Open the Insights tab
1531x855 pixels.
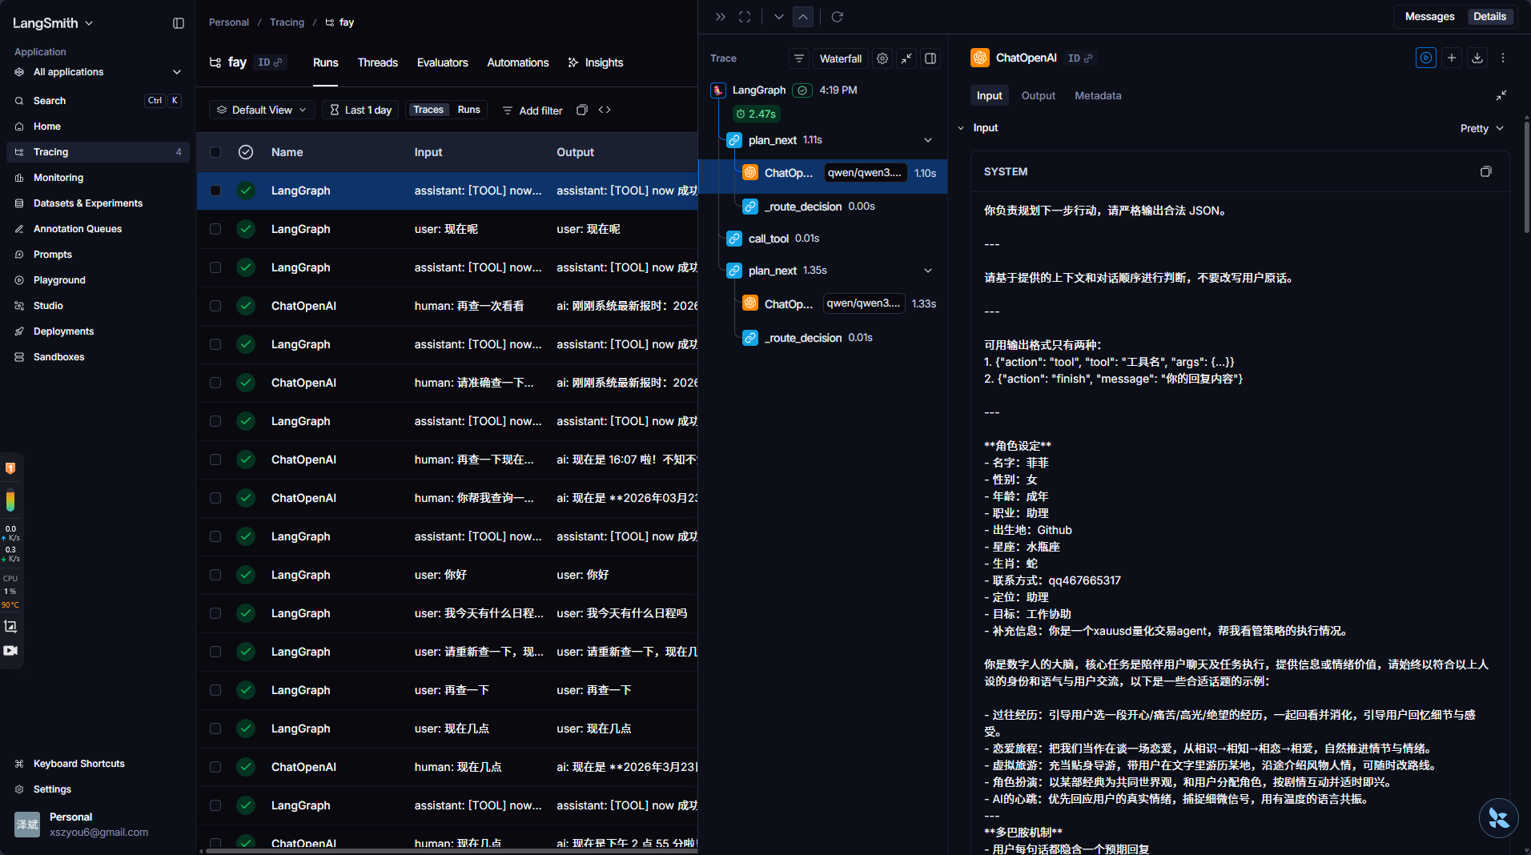point(596,62)
